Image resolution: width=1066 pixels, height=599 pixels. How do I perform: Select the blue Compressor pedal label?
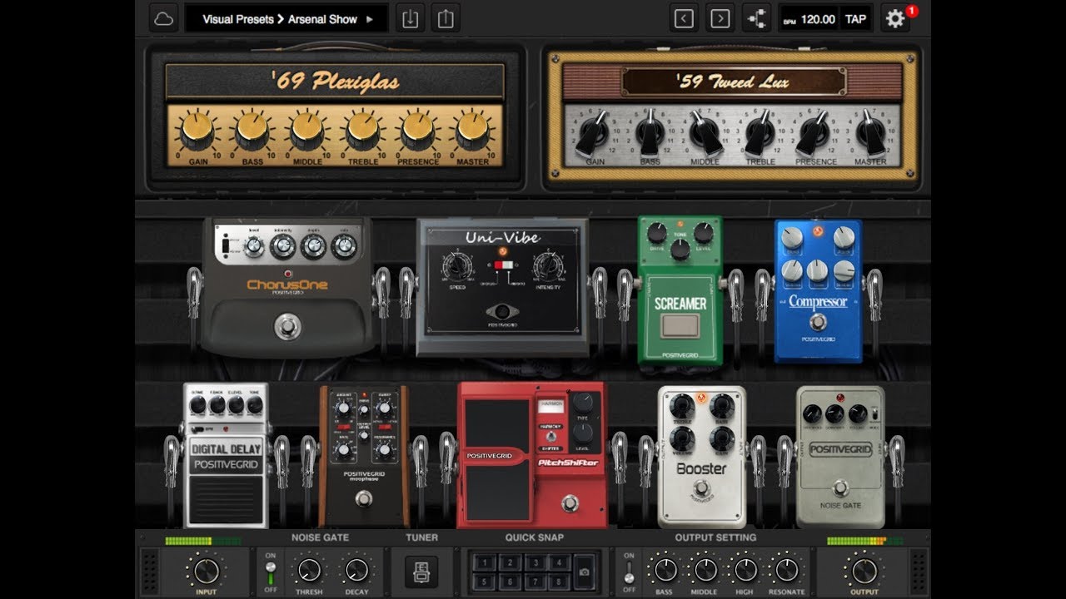point(818,301)
